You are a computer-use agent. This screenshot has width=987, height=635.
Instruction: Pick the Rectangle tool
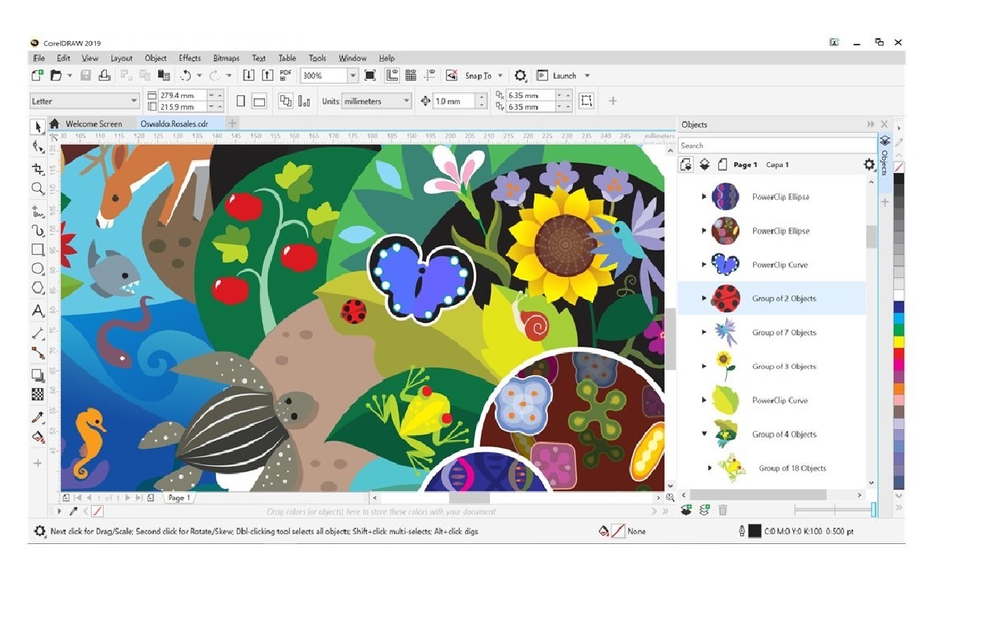pos(38,250)
